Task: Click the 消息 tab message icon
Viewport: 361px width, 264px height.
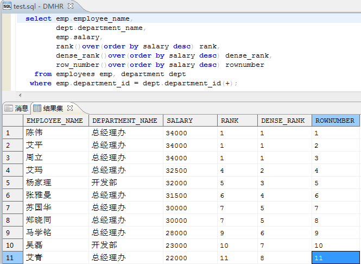Action: pyautogui.click(x=8, y=108)
